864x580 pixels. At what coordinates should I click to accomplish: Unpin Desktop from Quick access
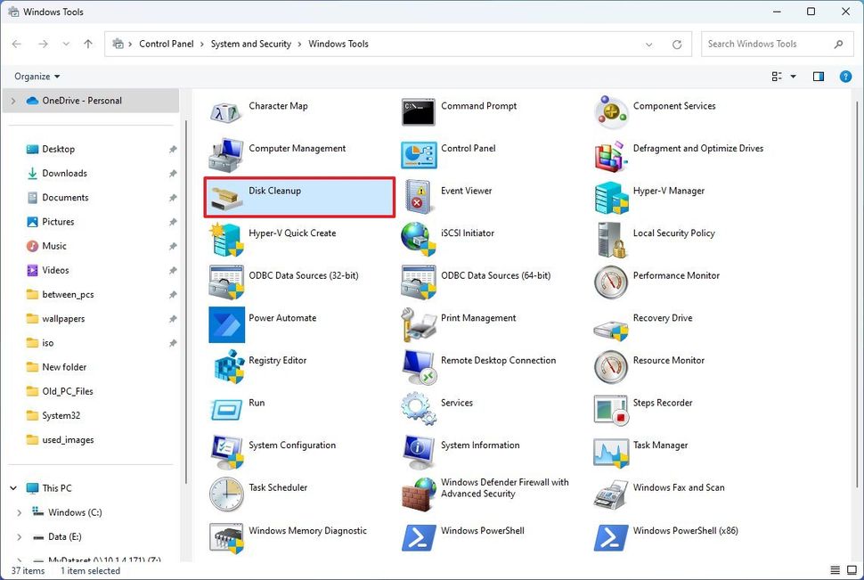(172, 149)
